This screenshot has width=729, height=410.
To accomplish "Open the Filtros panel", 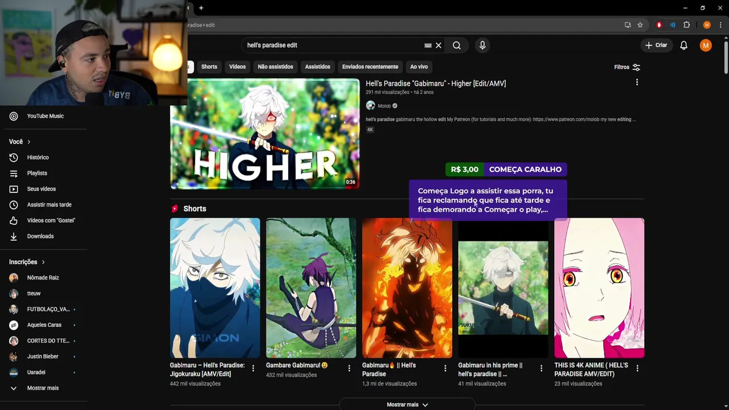I will (627, 67).
